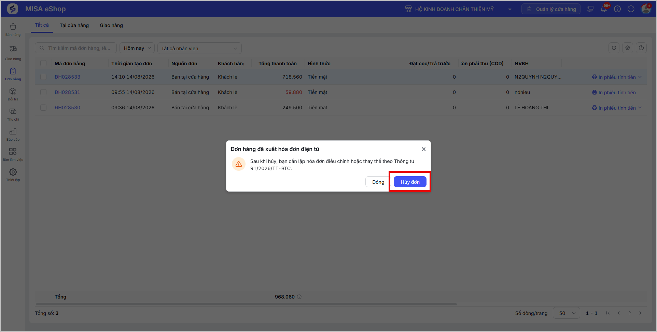This screenshot has height=332, width=657.
Task: Go to last page of results
Action: (x=641, y=313)
